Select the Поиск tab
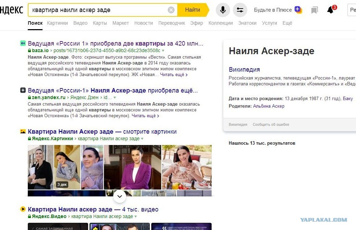Screen dimensions: 356x230 (35, 23)
